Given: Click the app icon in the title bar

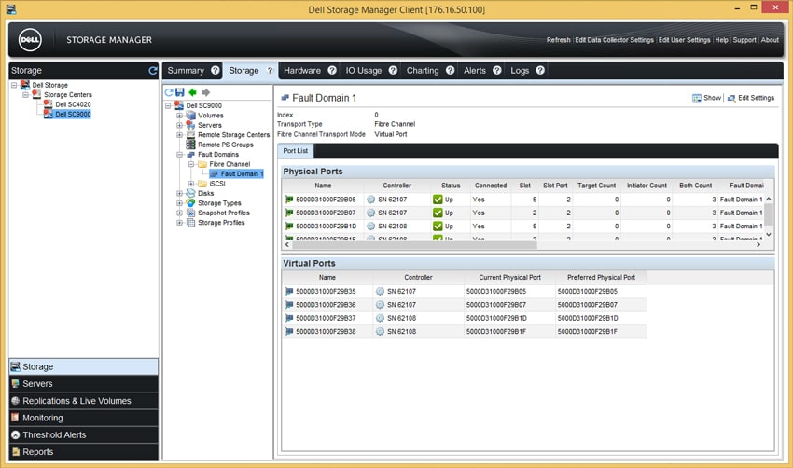Looking at the screenshot, I should (11, 9).
